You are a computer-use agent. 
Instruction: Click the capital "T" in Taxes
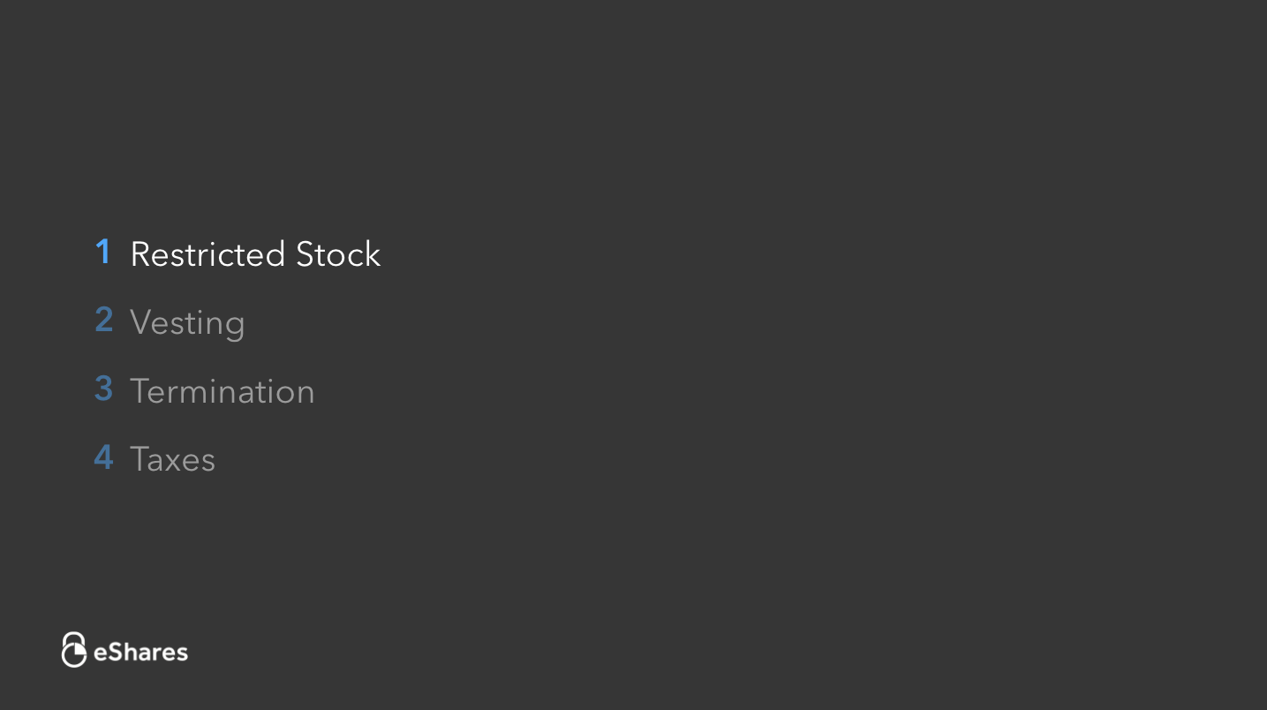(139, 458)
